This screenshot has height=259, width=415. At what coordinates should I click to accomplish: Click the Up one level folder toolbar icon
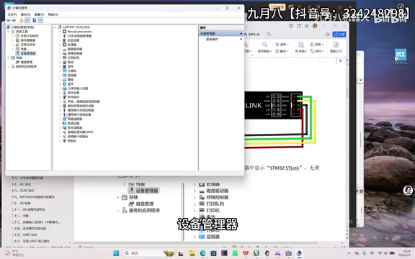(x=22, y=20)
